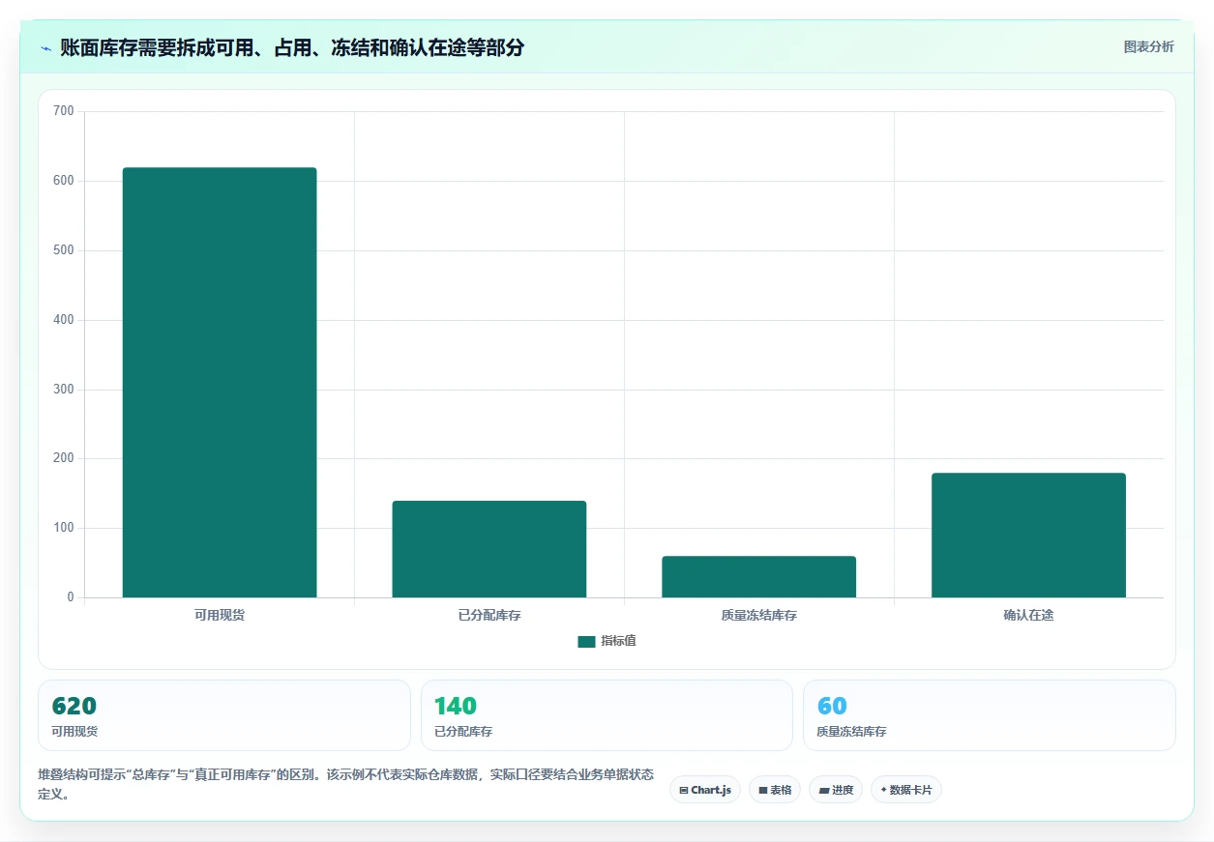Select the 可用现货 bar in the chart
Image resolution: width=1214 pixels, height=842 pixels.
coord(220,383)
